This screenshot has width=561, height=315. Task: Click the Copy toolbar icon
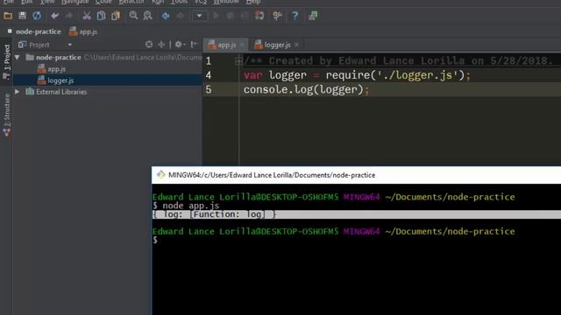point(102,16)
